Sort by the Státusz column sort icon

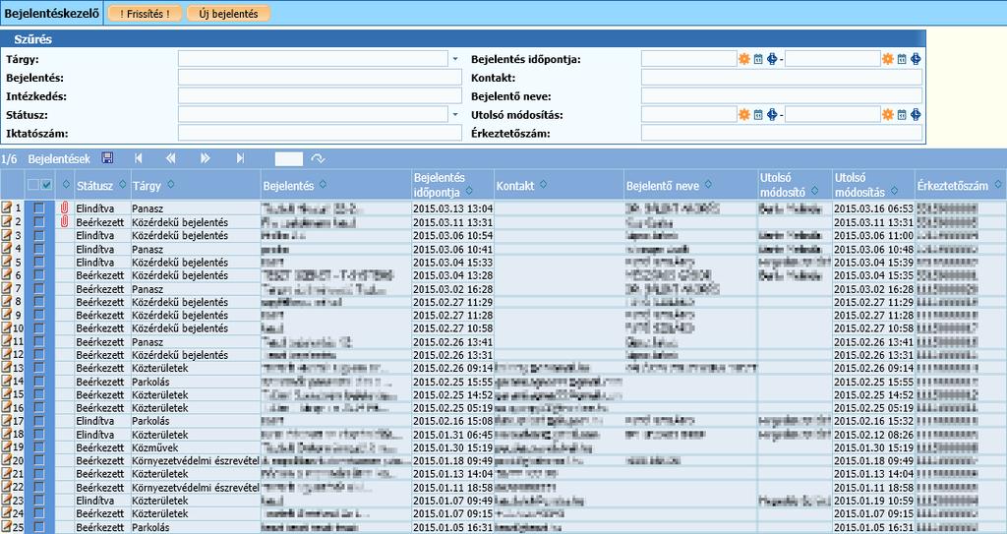click(x=122, y=185)
